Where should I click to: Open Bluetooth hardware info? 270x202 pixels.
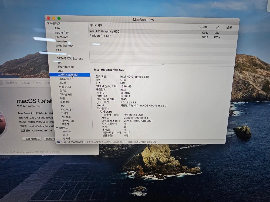62,37
